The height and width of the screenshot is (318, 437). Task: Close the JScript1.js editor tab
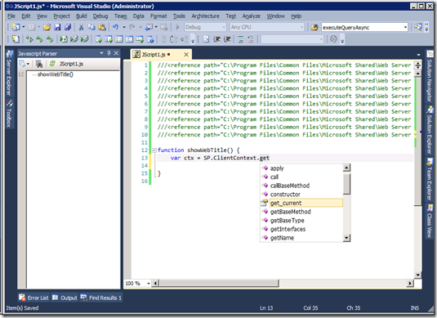(186, 55)
